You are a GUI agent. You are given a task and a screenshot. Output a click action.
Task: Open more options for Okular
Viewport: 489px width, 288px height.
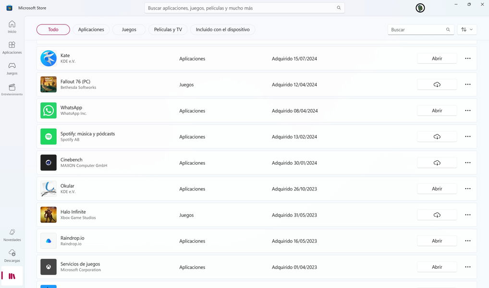click(x=468, y=189)
